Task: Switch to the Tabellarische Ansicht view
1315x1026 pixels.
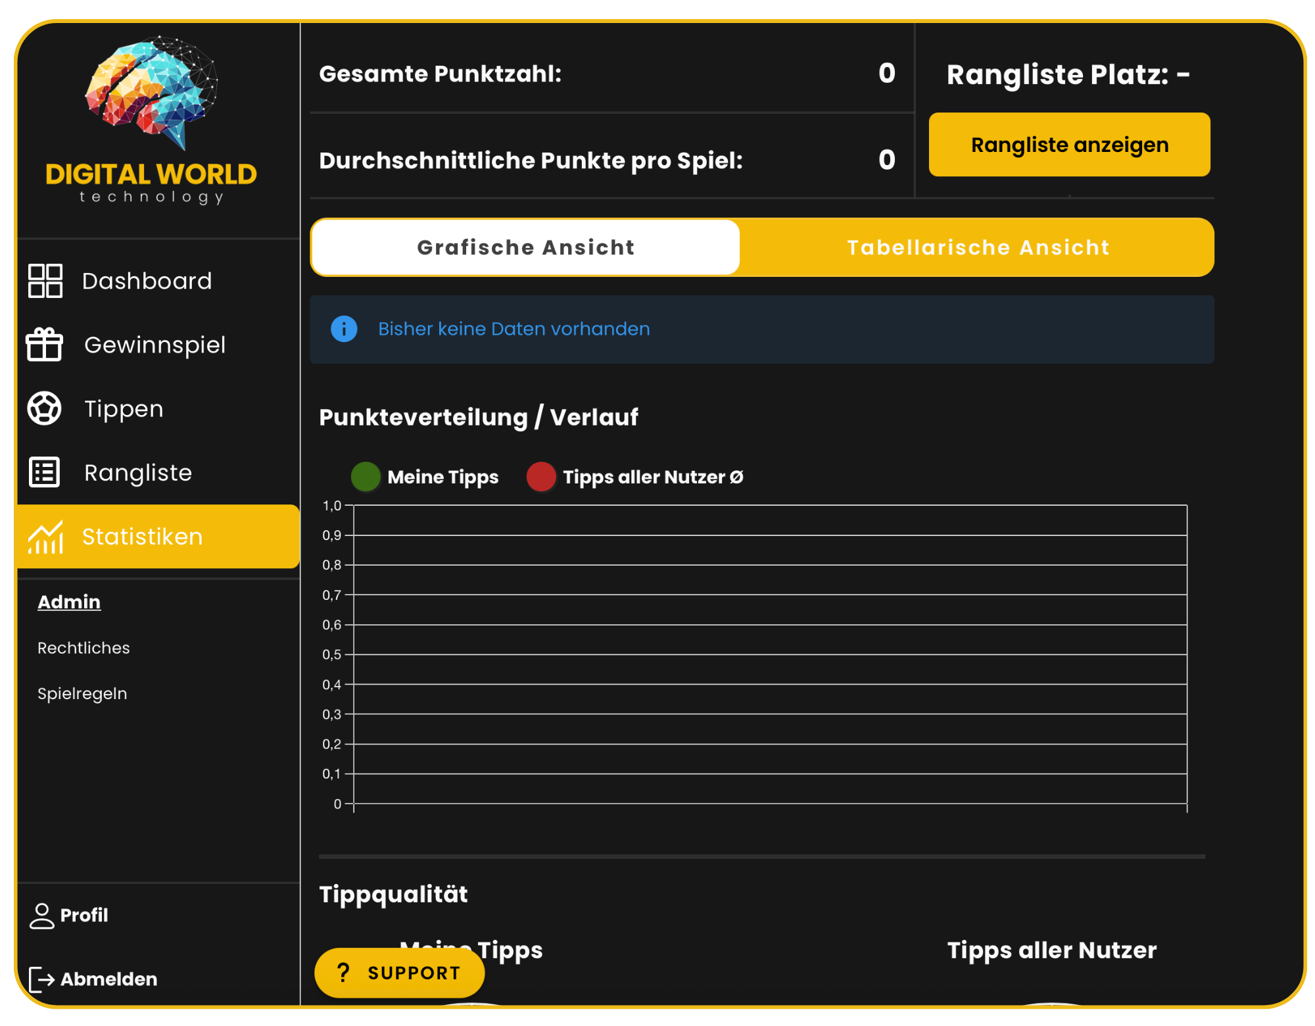Action: tap(978, 247)
